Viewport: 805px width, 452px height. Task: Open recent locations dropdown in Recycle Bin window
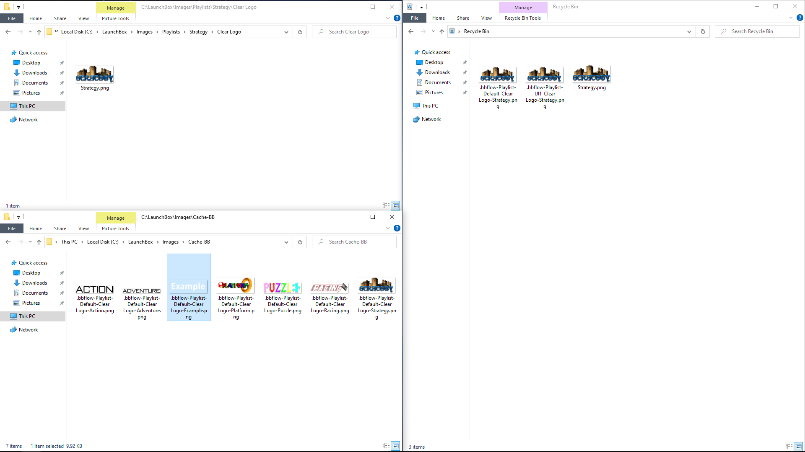[433, 31]
